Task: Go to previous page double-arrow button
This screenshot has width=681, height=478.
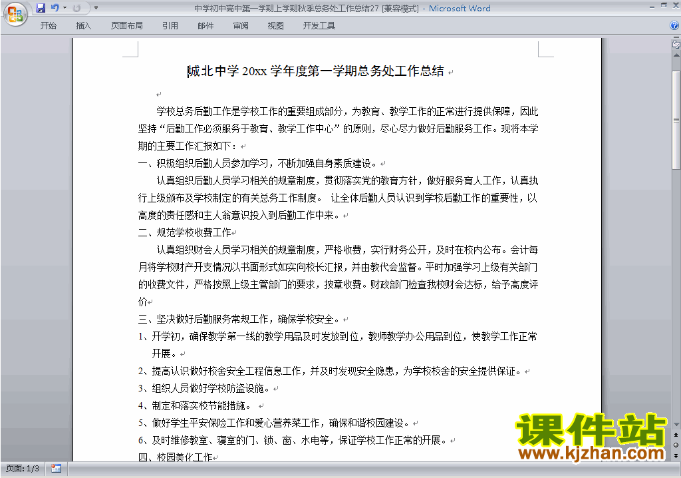Action: [676, 435]
